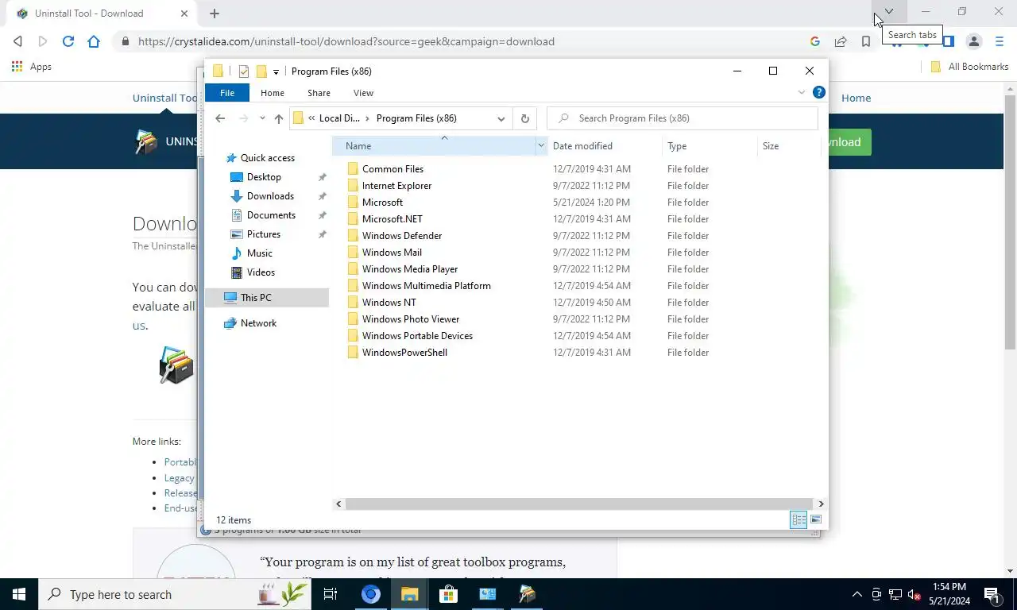This screenshot has height=610, width=1017.
Task: Open All Bookmarks folder
Action: 969,67
